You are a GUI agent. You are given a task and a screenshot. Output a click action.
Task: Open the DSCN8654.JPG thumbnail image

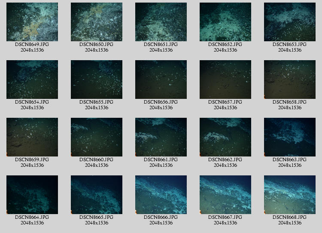32,80
